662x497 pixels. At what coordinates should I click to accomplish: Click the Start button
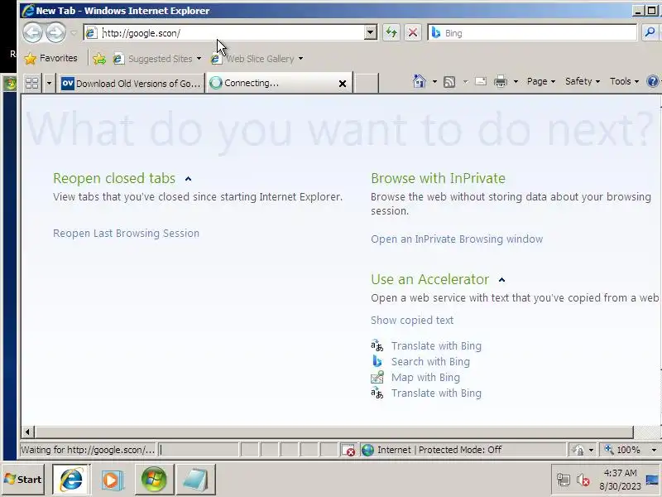(23, 480)
